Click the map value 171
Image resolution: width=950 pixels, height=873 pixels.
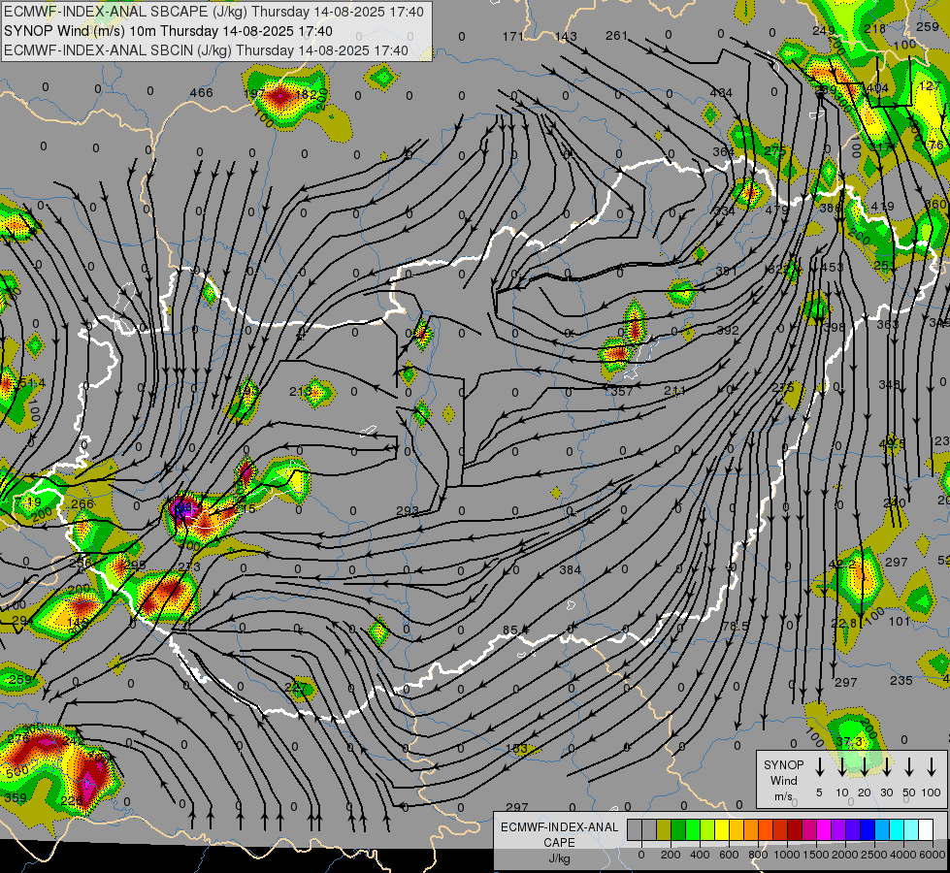pyautogui.click(x=512, y=36)
